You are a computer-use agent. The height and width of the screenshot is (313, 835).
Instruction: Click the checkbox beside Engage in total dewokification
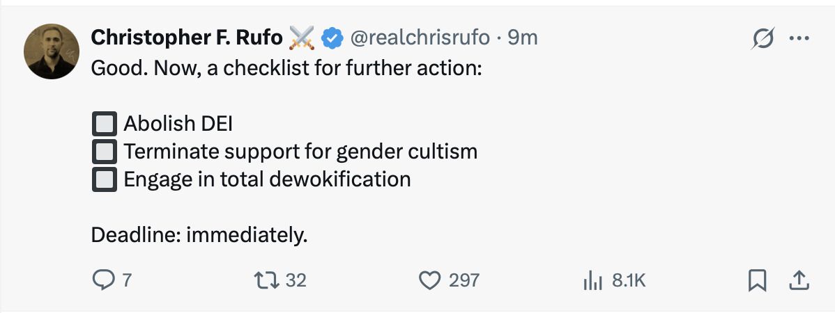point(104,179)
